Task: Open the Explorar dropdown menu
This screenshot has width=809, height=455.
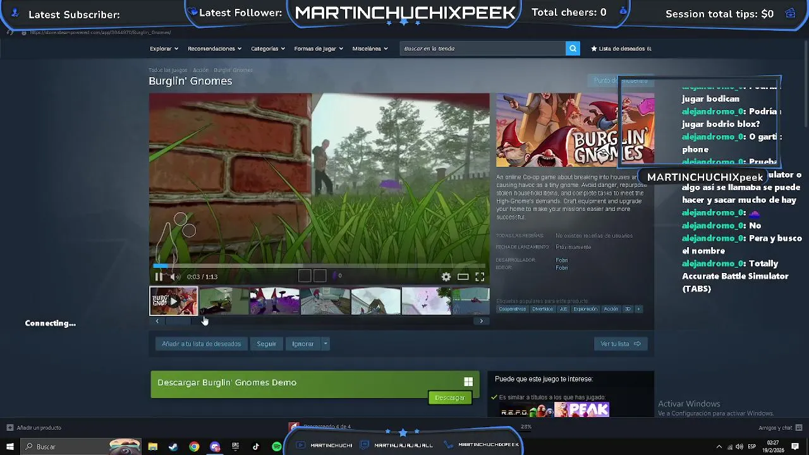Action: tap(164, 49)
